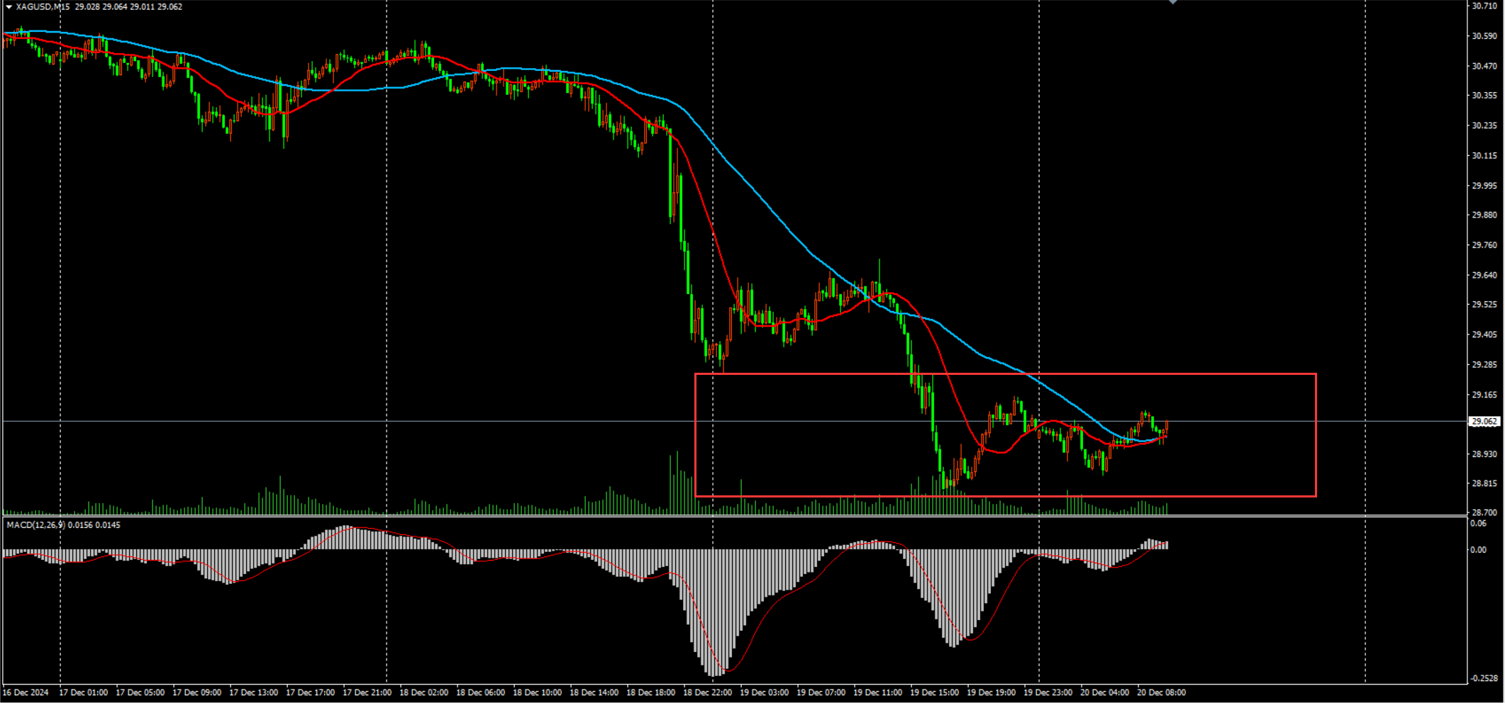Image resolution: width=1505 pixels, height=703 pixels.
Task: Click the 20 Dec 04:00 time label
Action: tap(1105, 693)
